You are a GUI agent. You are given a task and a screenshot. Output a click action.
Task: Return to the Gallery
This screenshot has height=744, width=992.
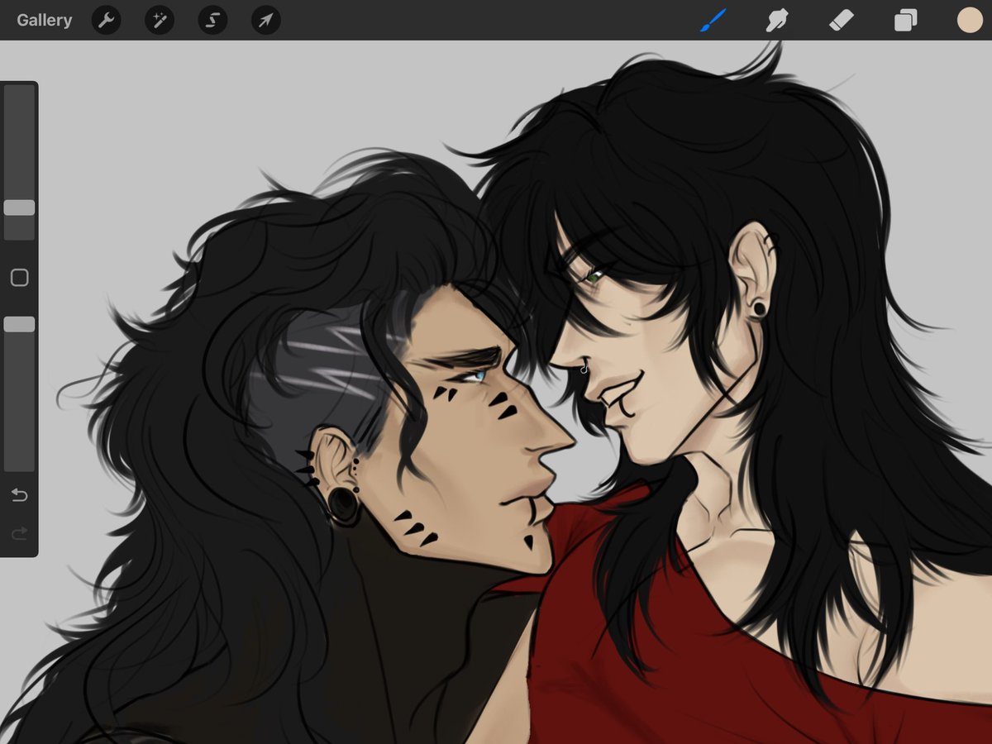[x=45, y=20]
